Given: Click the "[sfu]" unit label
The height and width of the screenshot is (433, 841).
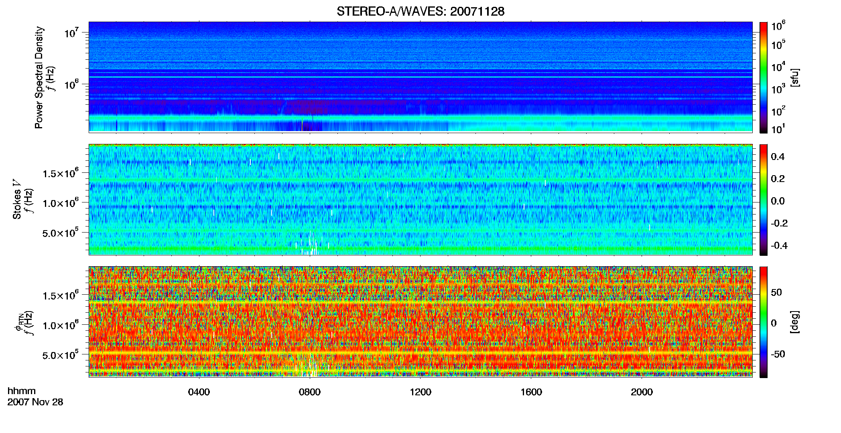Looking at the screenshot, I should [794, 77].
